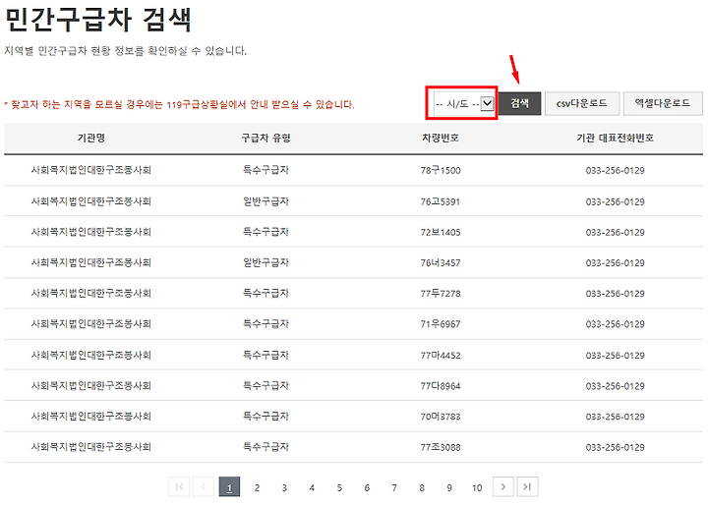Select page 6 in pagination
Image resolution: width=708 pixels, height=506 pixels.
click(367, 487)
